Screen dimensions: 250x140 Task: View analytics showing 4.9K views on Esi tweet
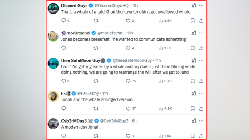point(165,108)
